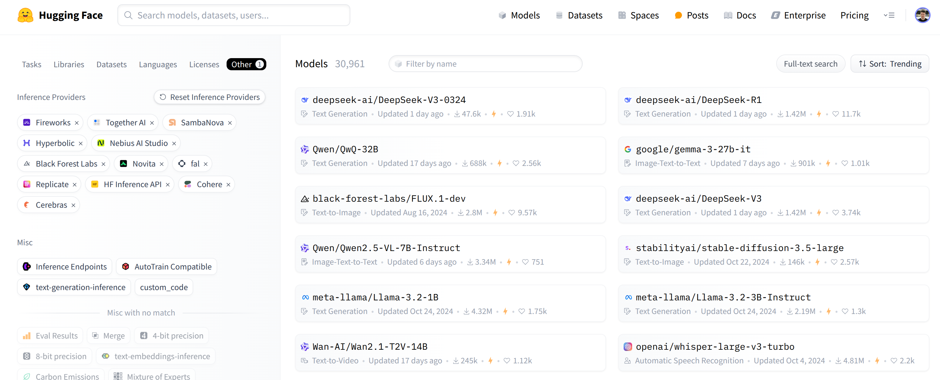
Task: Click the openai/whisper-large-v3-turbo OpenAI icon
Action: click(628, 347)
